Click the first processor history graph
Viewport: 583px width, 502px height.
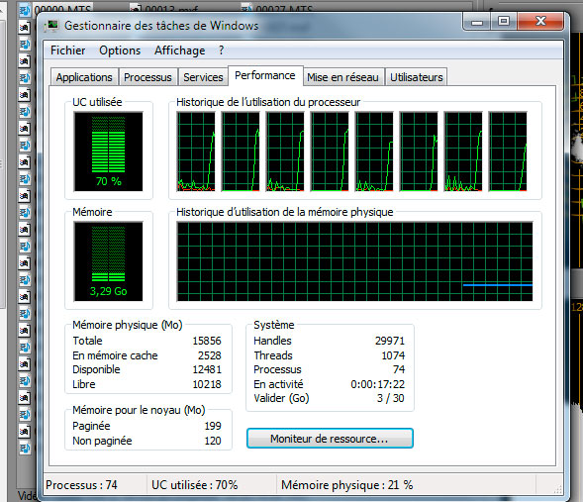point(196,151)
